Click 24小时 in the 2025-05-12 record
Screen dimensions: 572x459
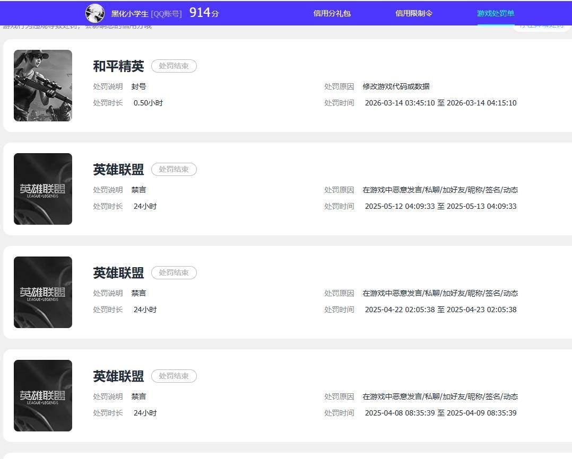(145, 206)
